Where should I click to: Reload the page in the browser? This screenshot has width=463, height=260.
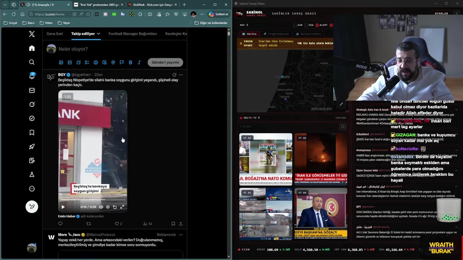click(13, 14)
